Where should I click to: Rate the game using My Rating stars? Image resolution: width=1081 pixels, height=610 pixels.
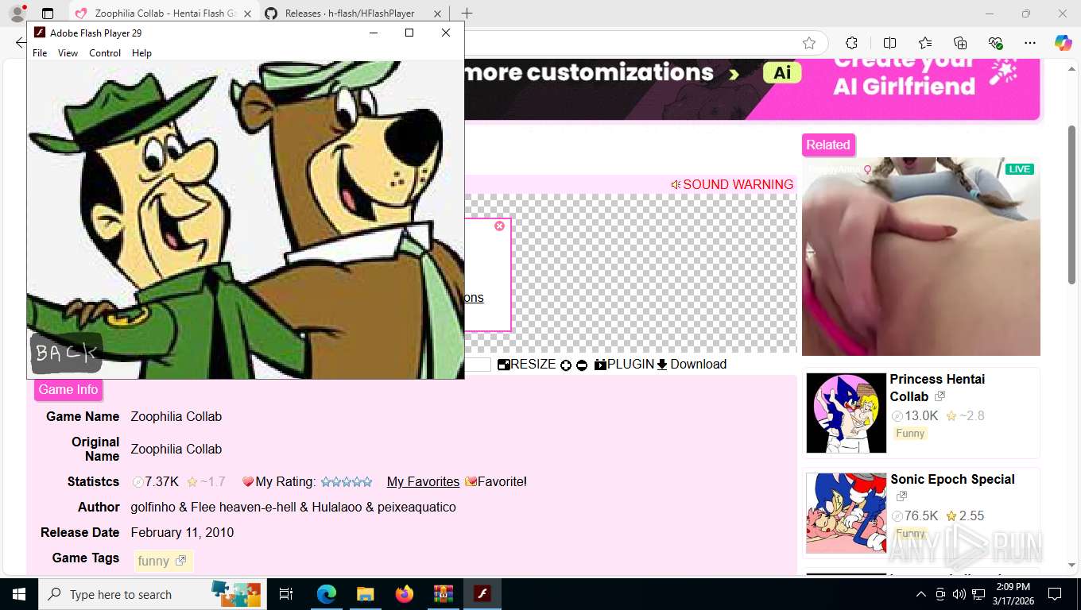[346, 481]
